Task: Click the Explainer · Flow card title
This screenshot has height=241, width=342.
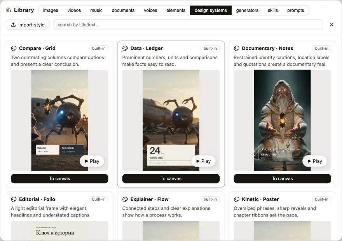Action: click(149, 199)
